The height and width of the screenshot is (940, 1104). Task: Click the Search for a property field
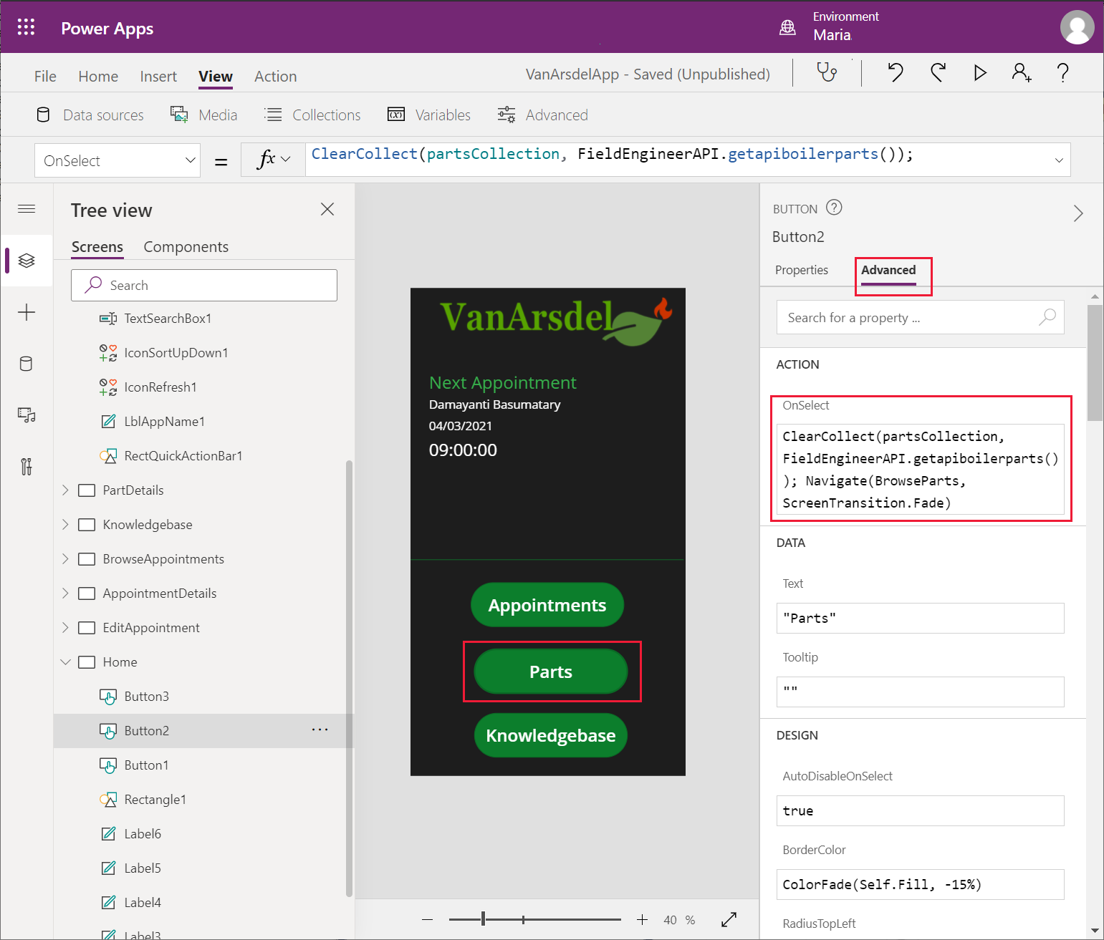click(x=921, y=317)
